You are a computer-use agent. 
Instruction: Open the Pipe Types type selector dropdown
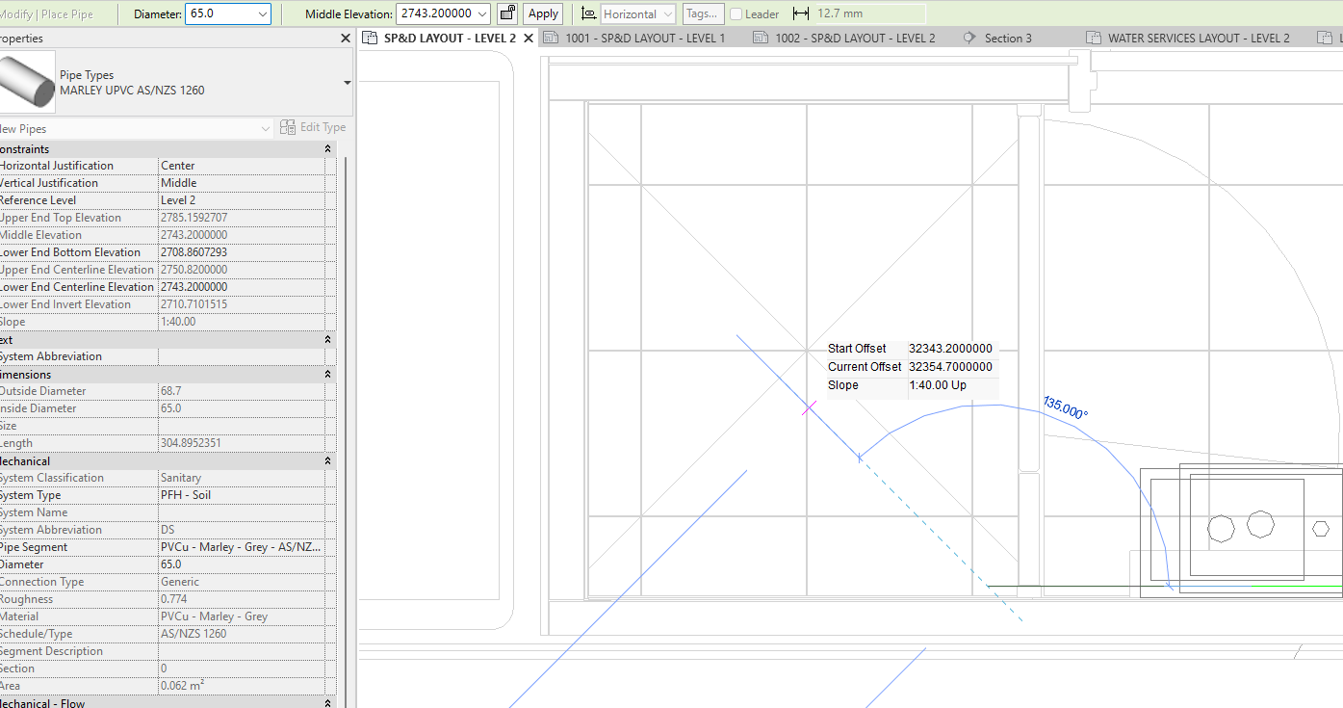tap(348, 83)
